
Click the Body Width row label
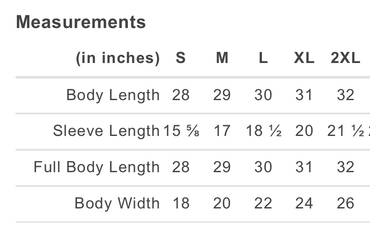pyautogui.click(x=117, y=203)
